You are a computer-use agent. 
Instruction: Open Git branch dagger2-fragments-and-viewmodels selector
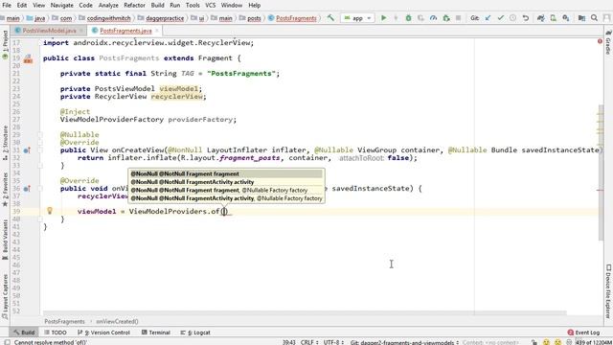404,342
